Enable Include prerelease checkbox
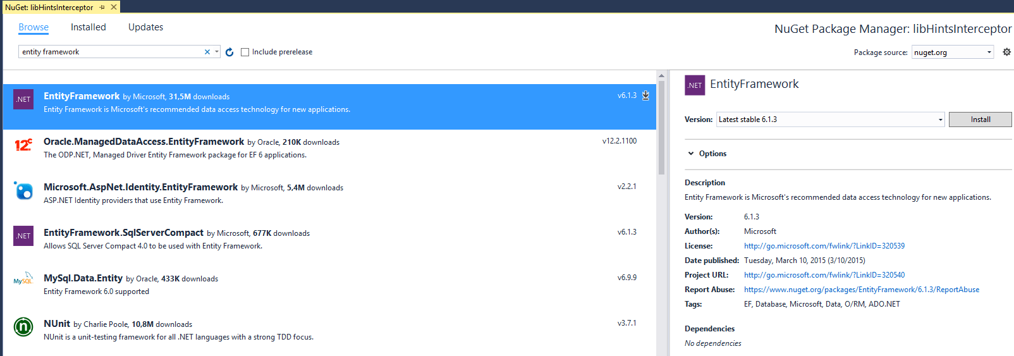 tap(245, 52)
